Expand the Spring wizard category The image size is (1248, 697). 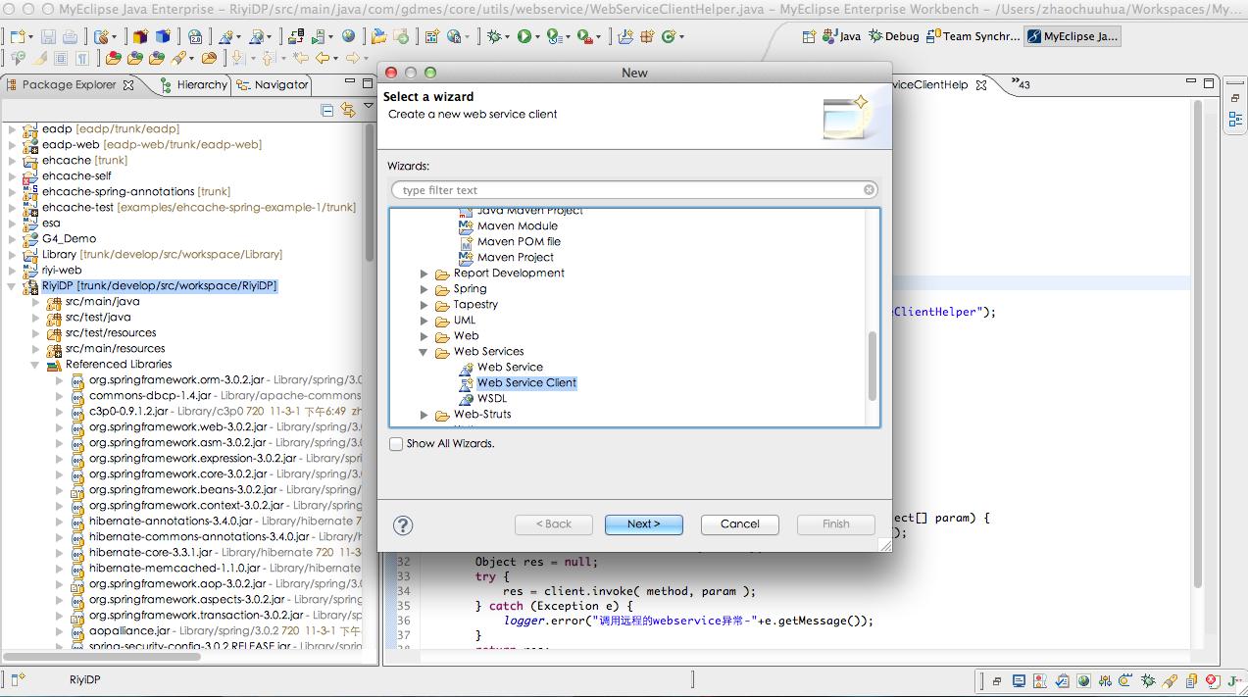(424, 289)
